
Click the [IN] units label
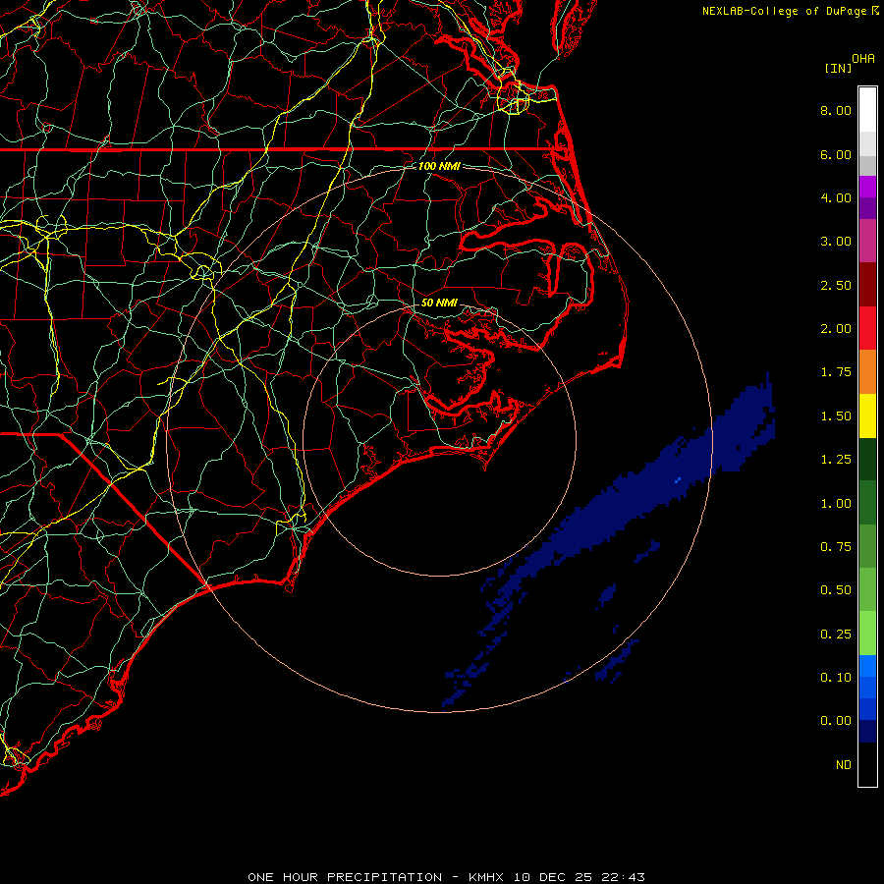tap(839, 68)
